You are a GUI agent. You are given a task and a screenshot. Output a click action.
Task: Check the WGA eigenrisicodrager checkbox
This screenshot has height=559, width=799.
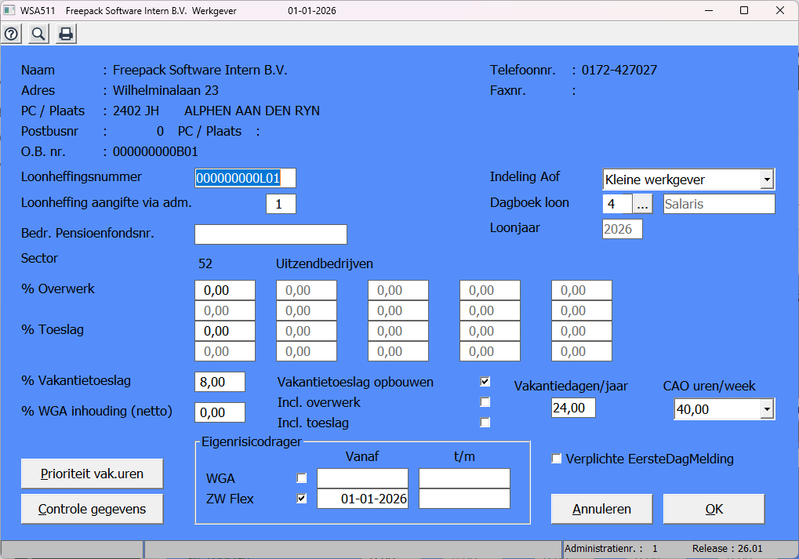(301, 478)
